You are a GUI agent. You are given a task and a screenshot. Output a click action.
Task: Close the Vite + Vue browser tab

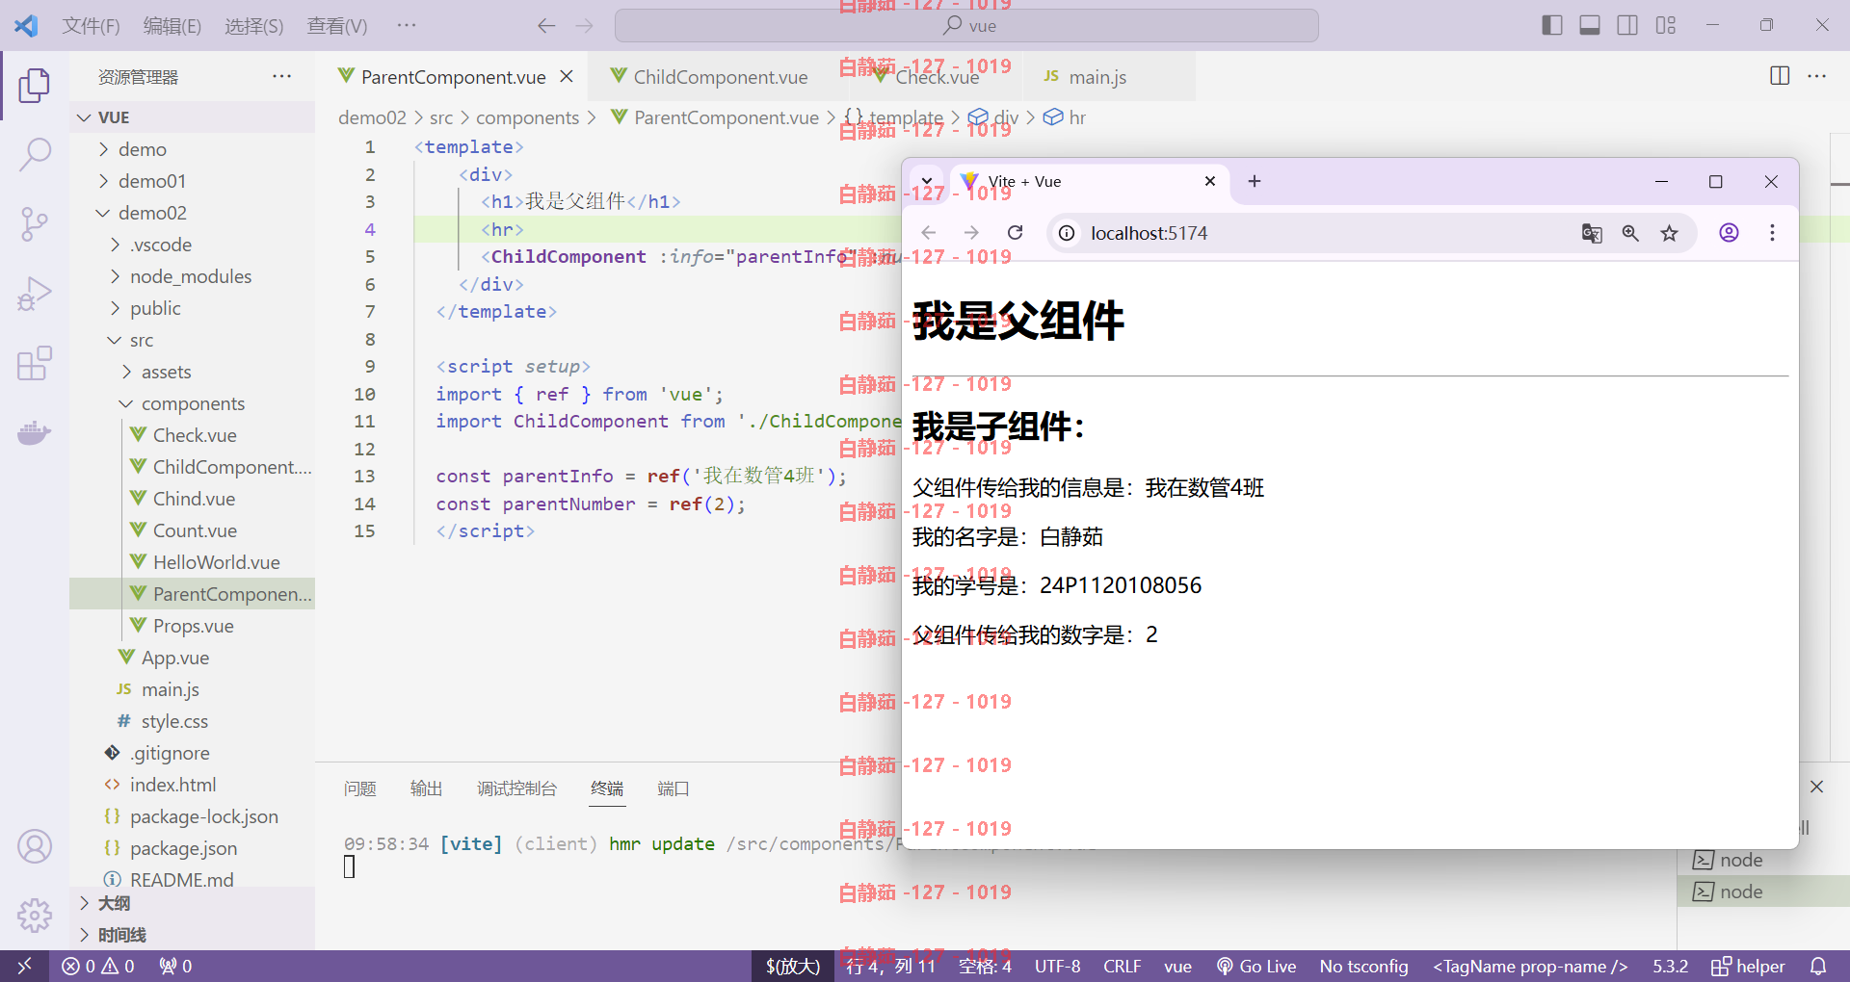click(1210, 181)
